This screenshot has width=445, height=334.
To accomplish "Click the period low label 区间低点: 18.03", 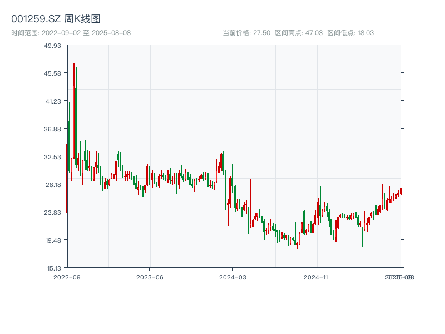I will pos(350,33).
